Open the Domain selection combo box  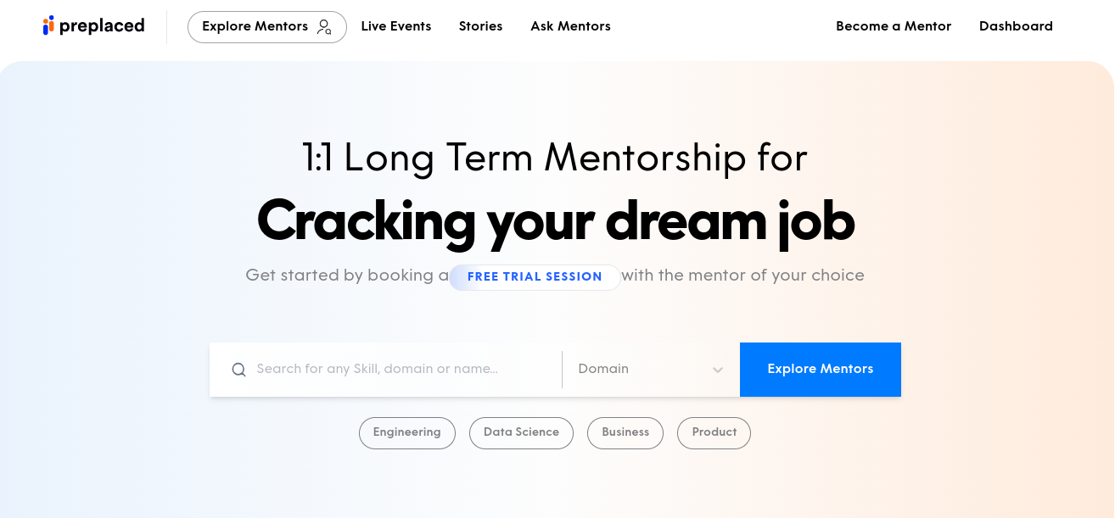pyautogui.click(x=651, y=370)
